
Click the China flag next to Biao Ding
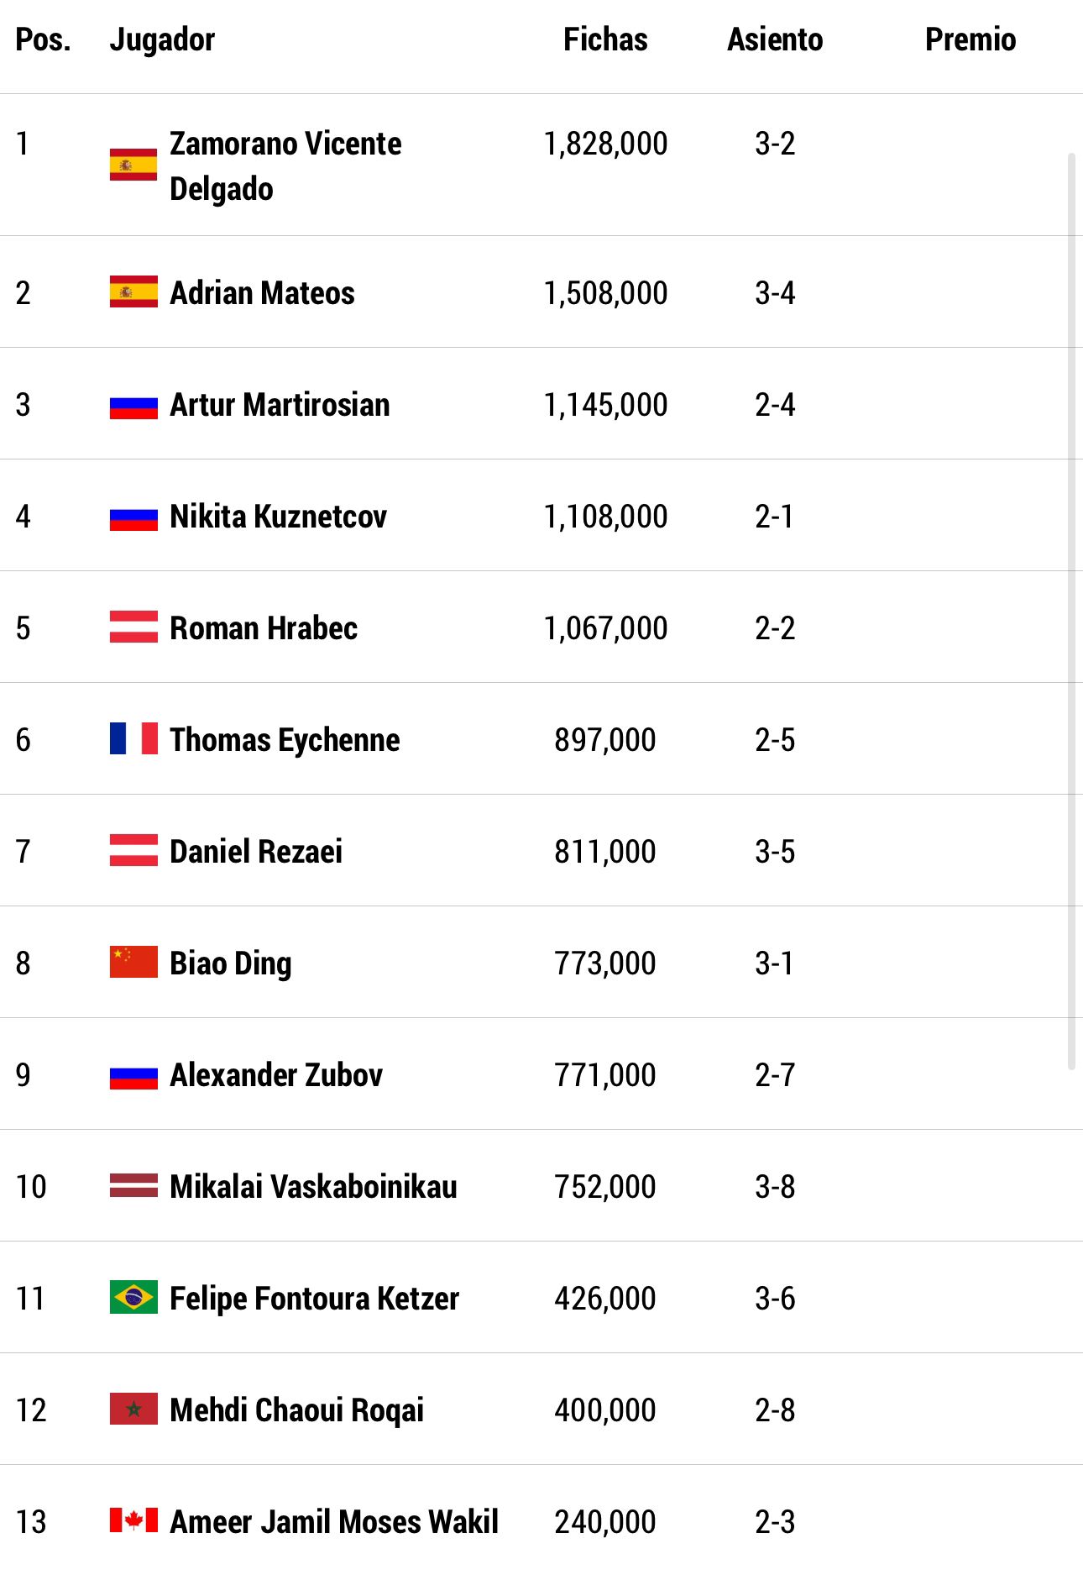(133, 962)
